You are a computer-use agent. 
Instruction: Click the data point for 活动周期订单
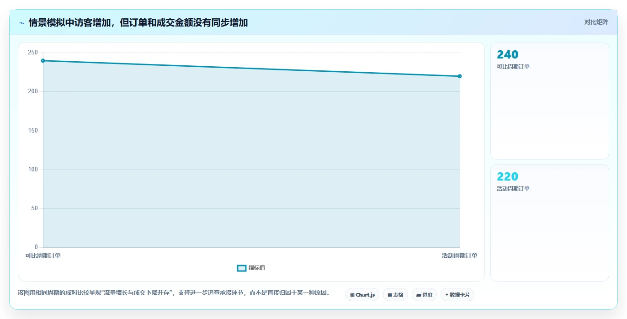(460, 76)
